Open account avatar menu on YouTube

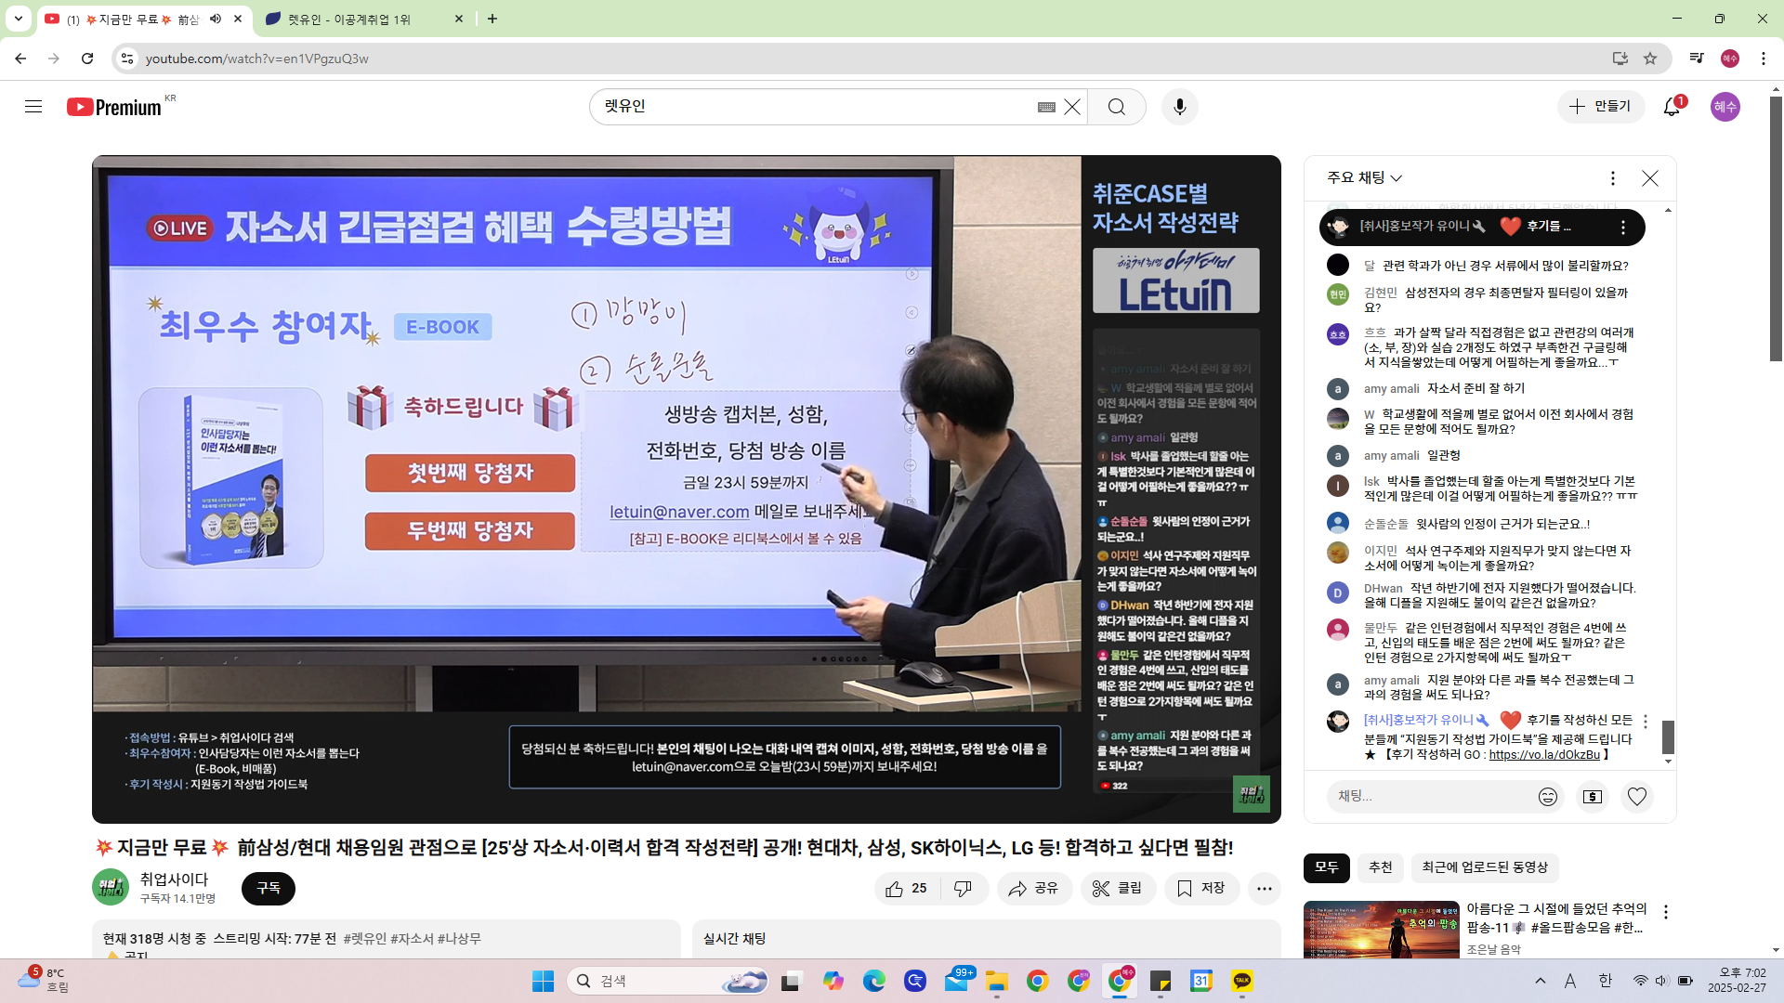[1725, 107]
